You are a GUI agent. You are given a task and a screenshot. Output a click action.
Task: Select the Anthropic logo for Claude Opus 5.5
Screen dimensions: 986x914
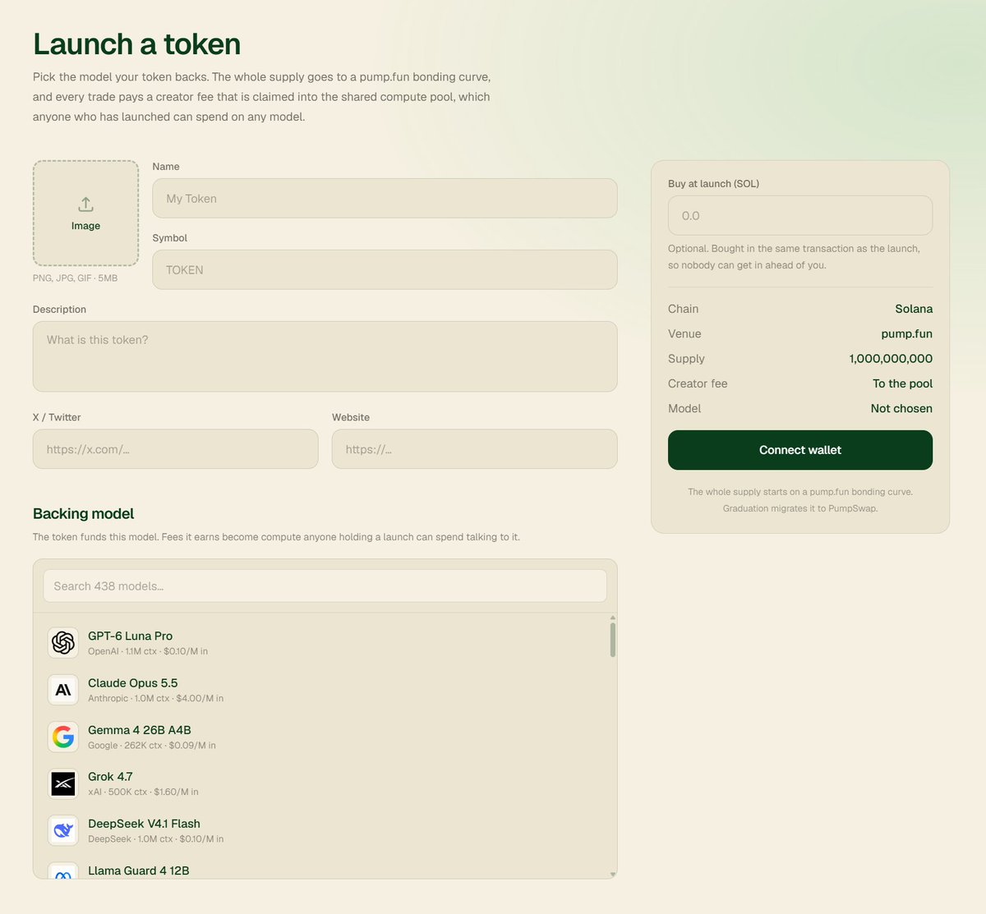[63, 690]
